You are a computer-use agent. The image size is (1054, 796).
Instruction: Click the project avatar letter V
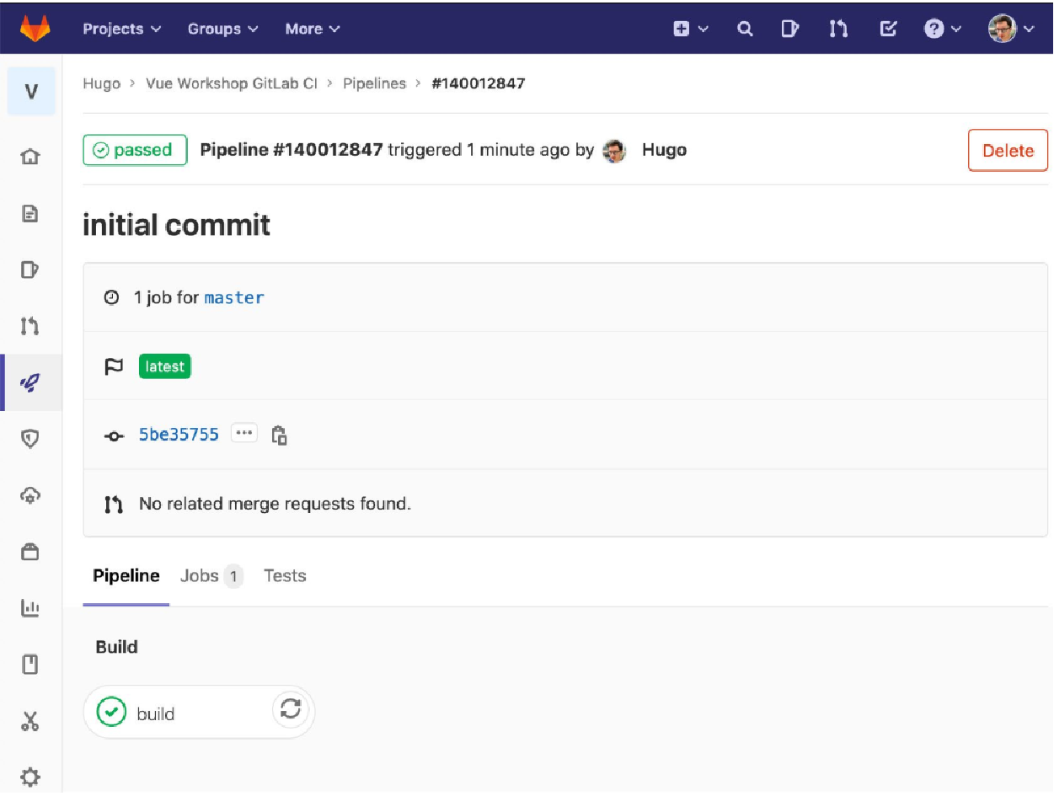coord(31,91)
